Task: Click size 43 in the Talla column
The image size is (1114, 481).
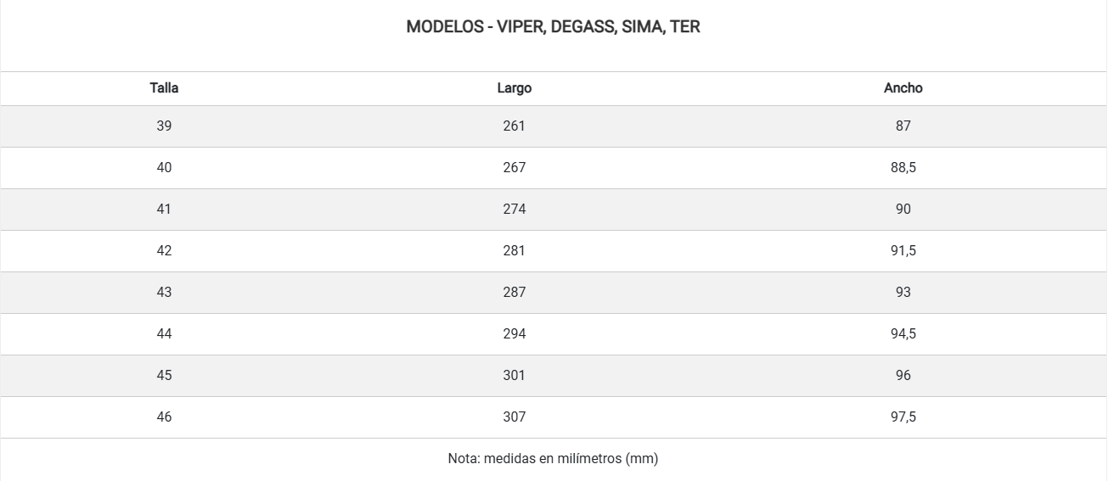Action: (164, 292)
